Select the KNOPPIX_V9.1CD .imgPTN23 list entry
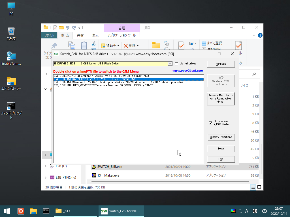 click(129, 79)
